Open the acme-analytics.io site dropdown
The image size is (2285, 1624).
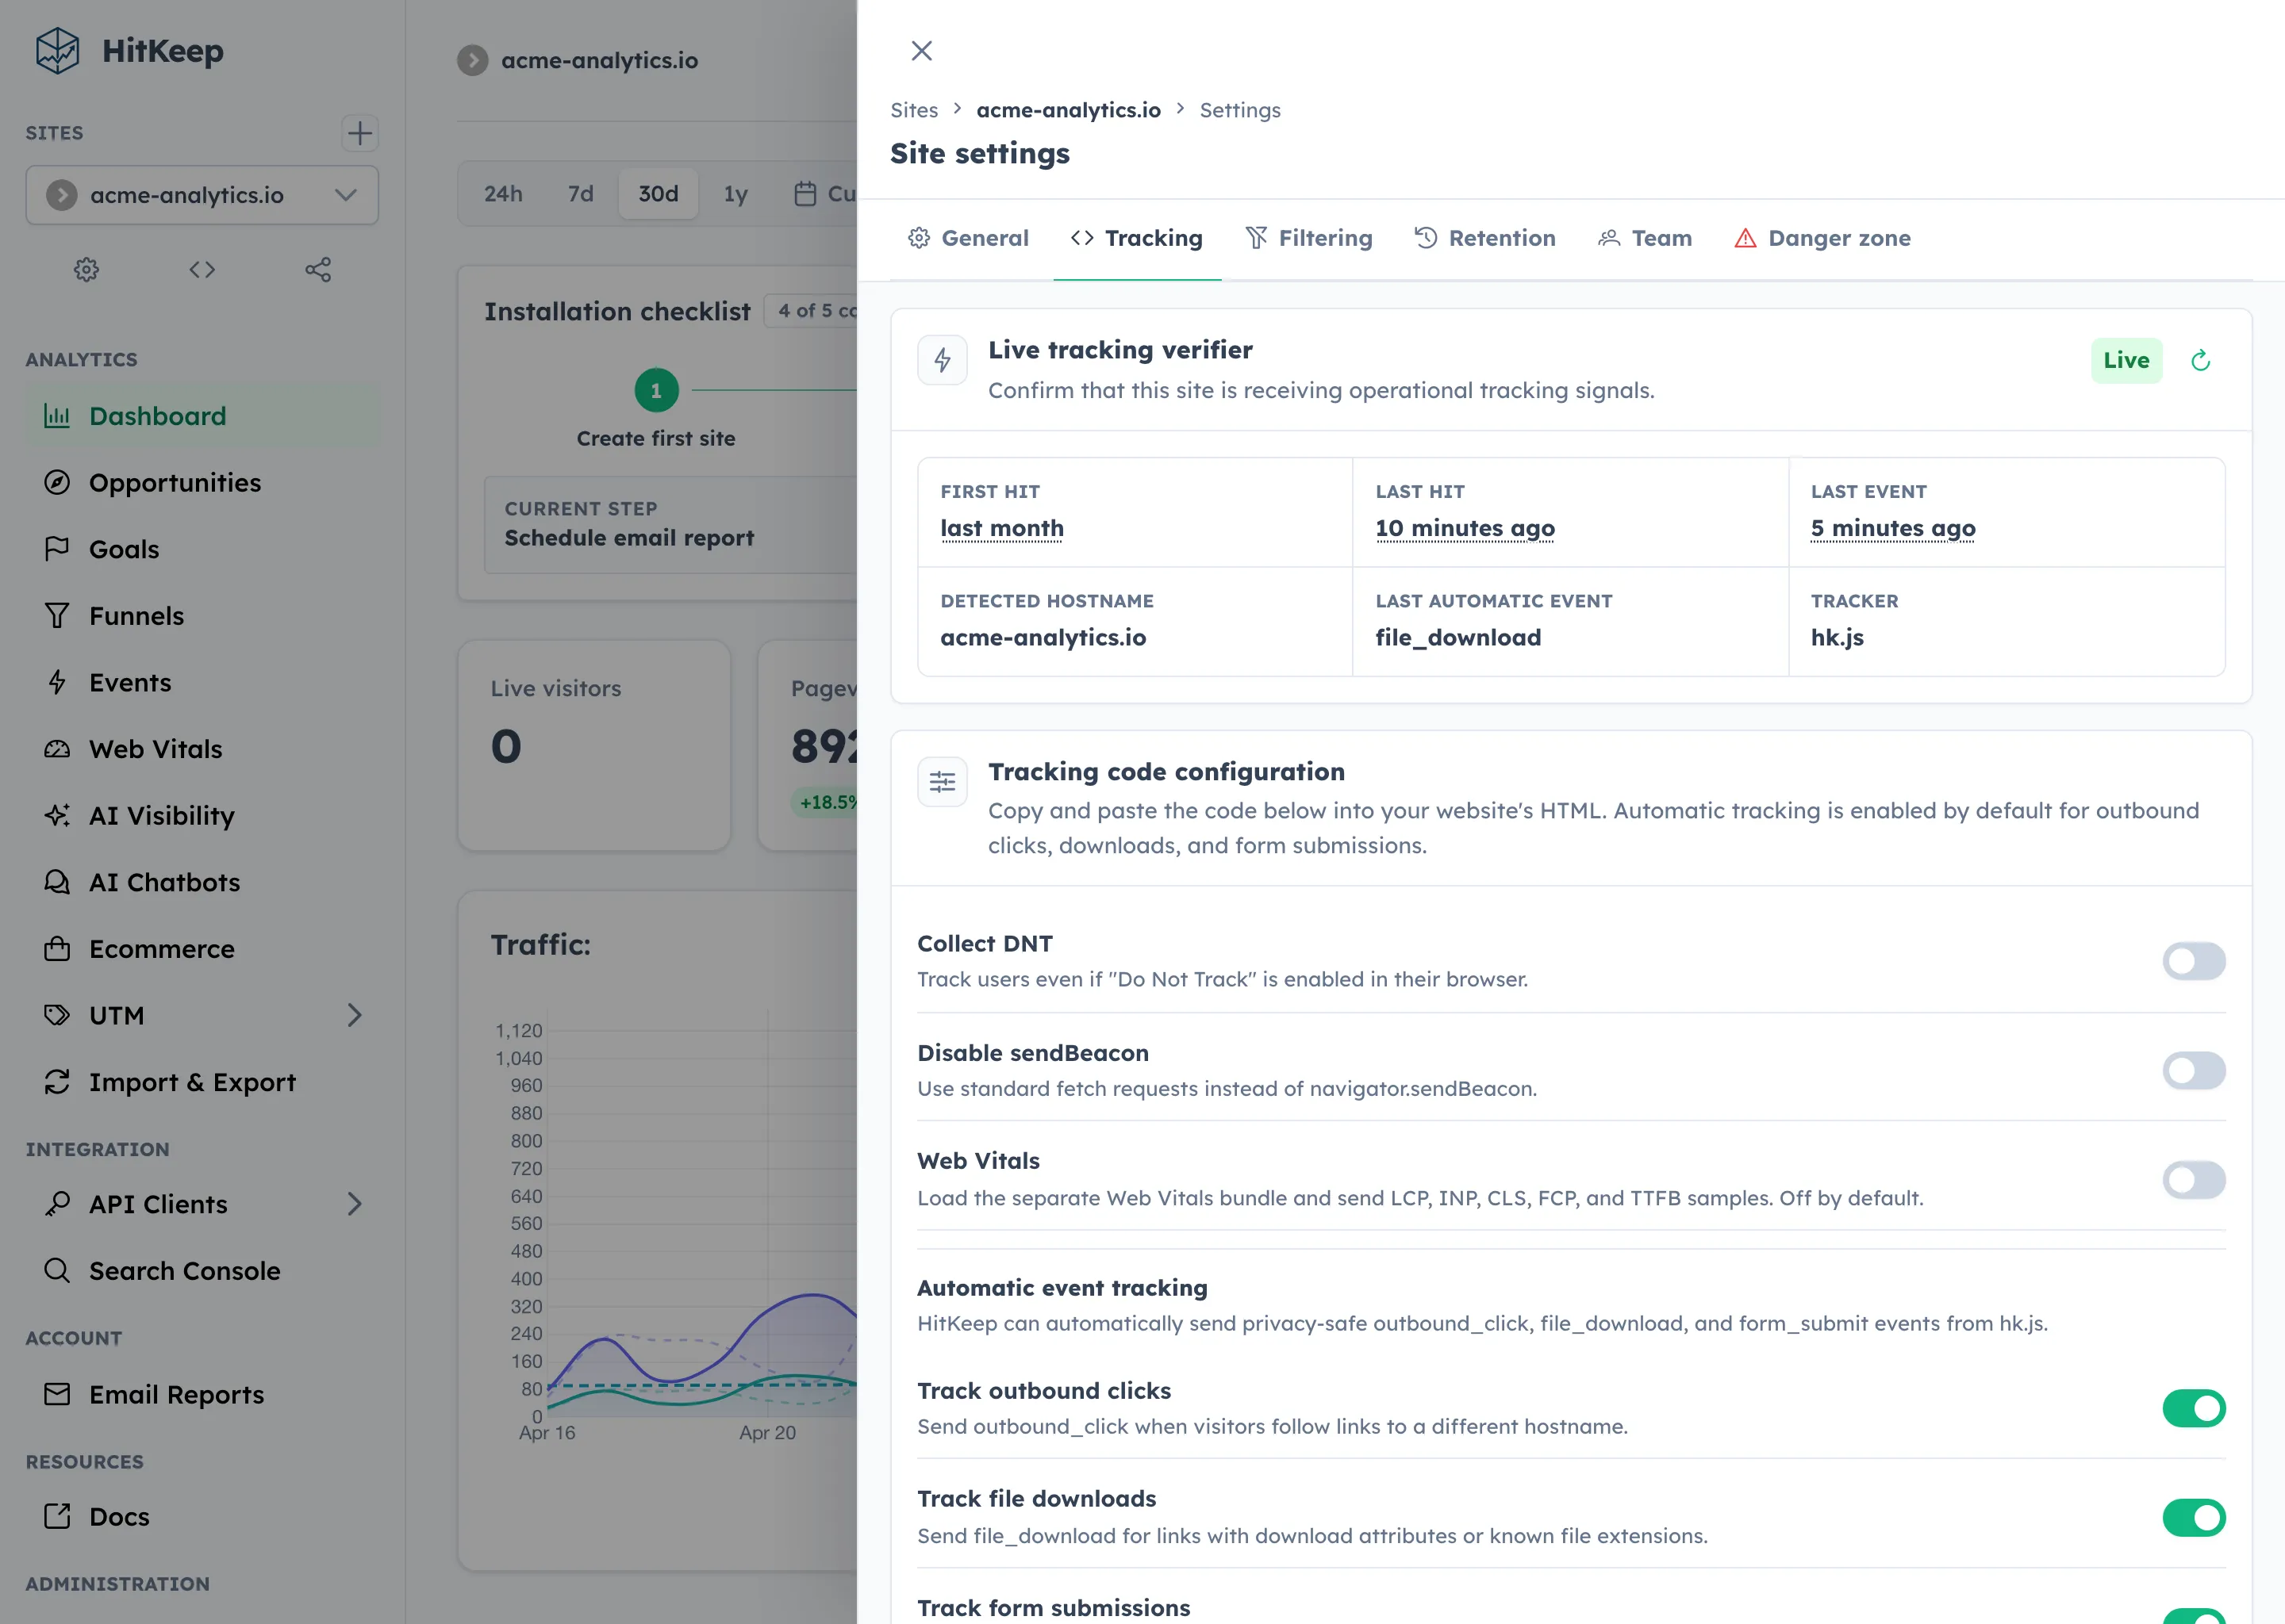tap(202, 195)
